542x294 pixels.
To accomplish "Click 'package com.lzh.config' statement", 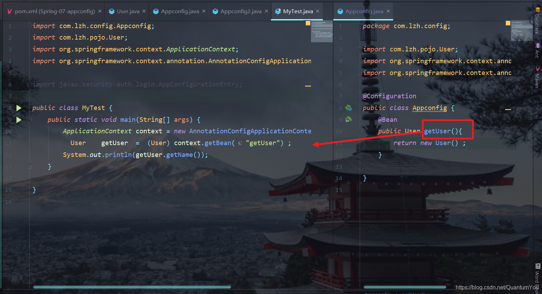I will (406, 26).
